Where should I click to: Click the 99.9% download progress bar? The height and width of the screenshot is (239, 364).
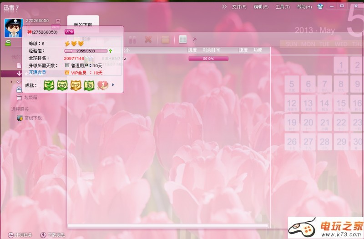click(x=208, y=59)
